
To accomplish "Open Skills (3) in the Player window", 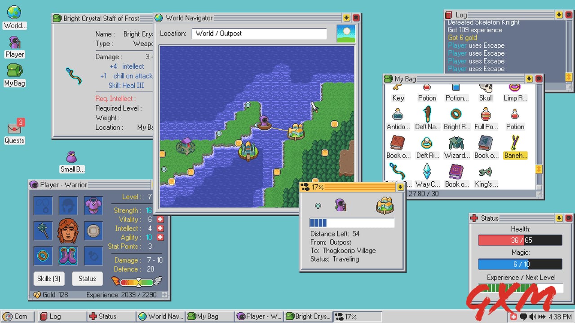I will (x=49, y=279).
